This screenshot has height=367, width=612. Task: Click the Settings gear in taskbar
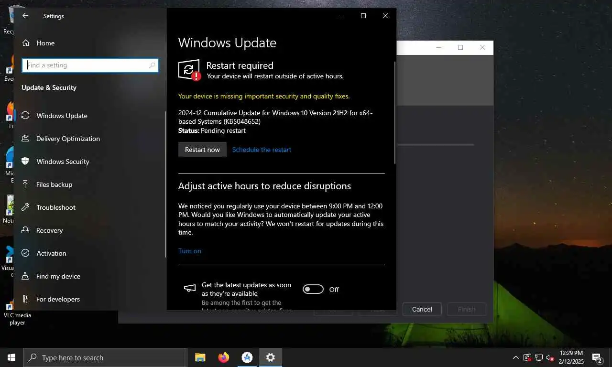(x=271, y=357)
